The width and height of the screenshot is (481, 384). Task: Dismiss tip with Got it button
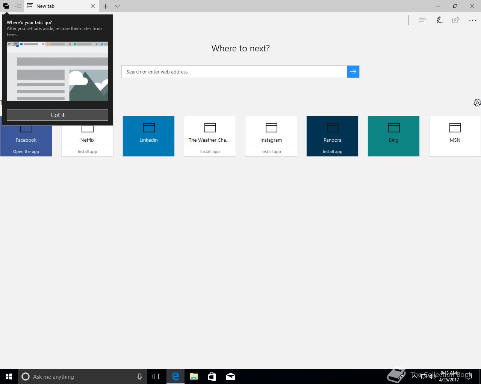pyautogui.click(x=57, y=115)
